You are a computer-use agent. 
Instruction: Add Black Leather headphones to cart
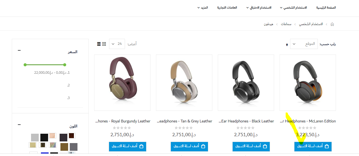(x=251, y=146)
